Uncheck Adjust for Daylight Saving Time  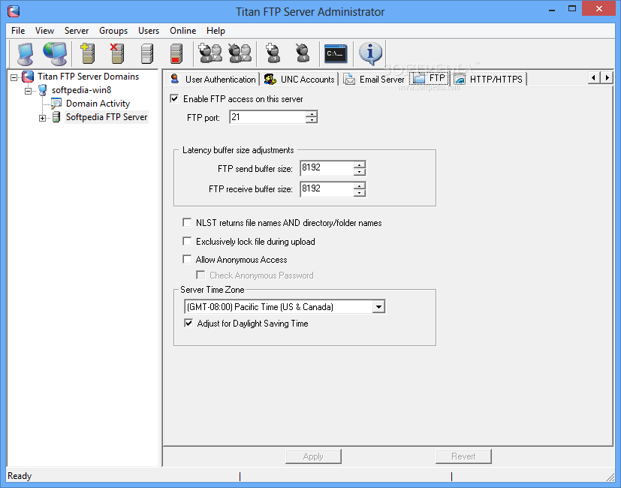coord(188,324)
